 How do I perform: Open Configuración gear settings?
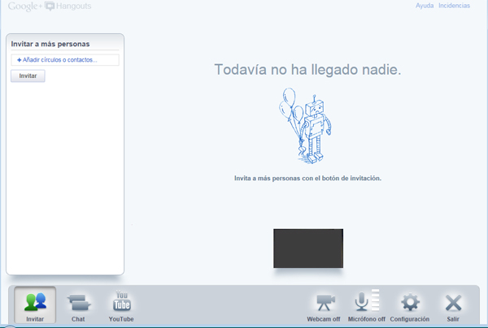pos(410,302)
